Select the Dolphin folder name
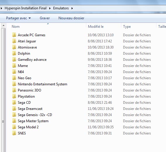Screen dimensions: 166x152 point(24,53)
